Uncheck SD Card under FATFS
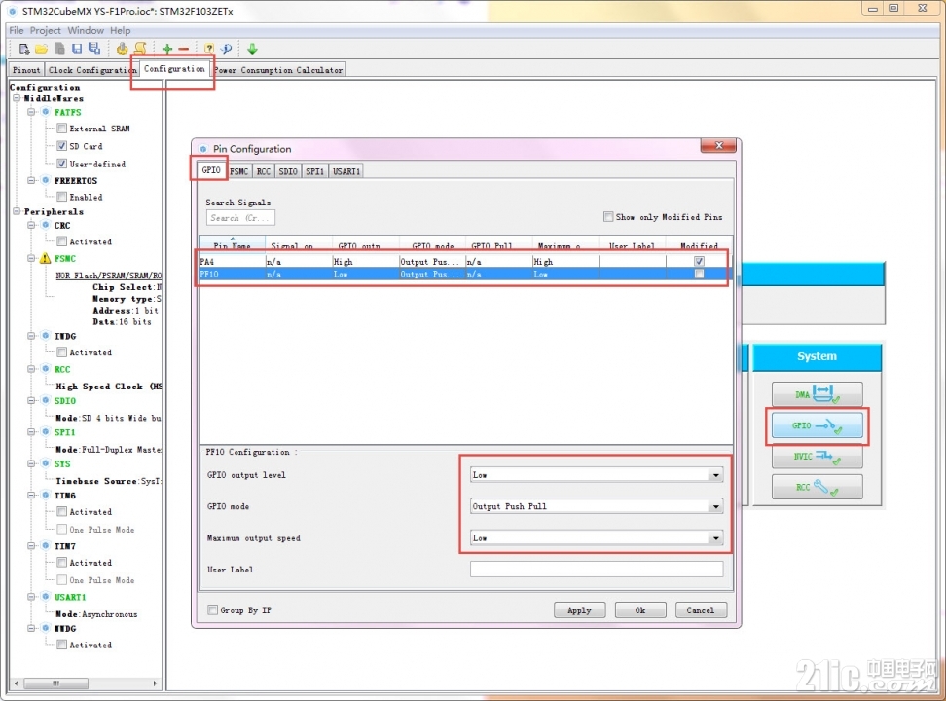The width and height of the screenshot is (946, 701). pyautogui.click(x=61, y=146)
